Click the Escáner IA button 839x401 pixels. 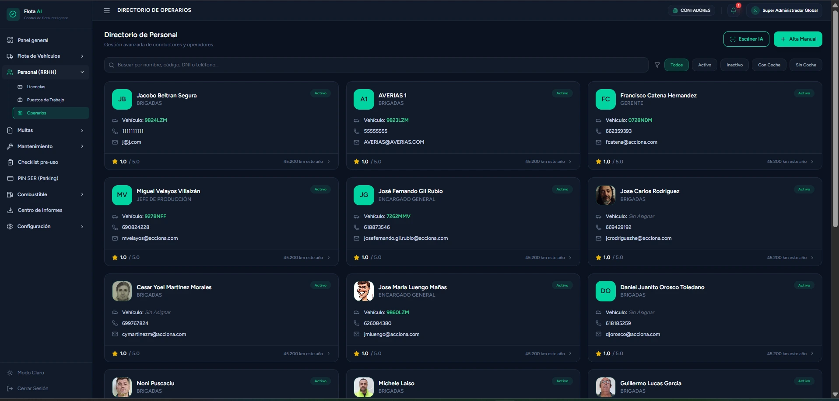point(746,39)
